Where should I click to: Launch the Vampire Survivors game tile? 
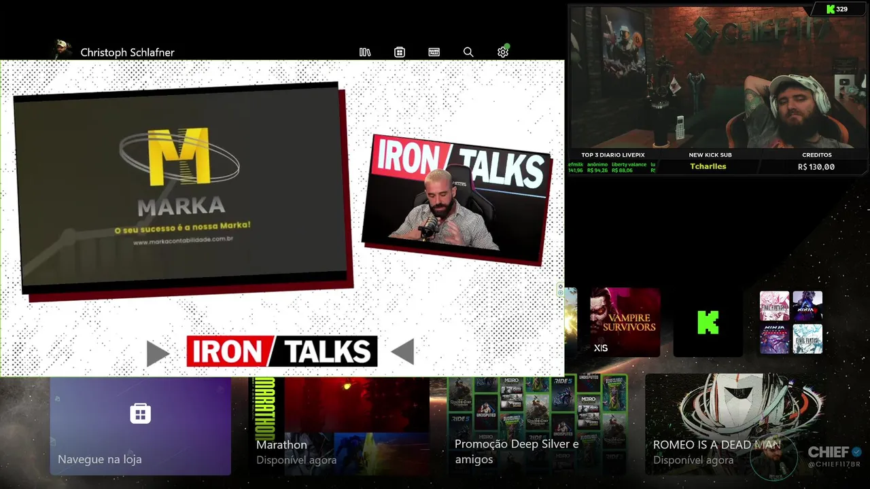(625, 322)
